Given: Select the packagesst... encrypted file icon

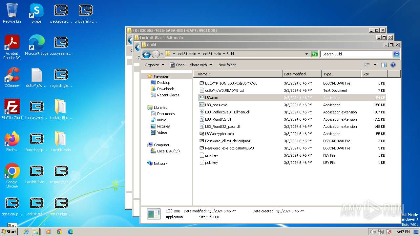Looking at the screenshot, I should click(61, 13).
